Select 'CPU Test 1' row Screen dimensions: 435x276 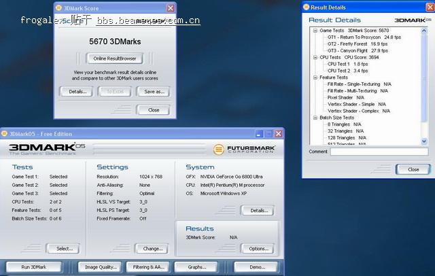(347, 64)
